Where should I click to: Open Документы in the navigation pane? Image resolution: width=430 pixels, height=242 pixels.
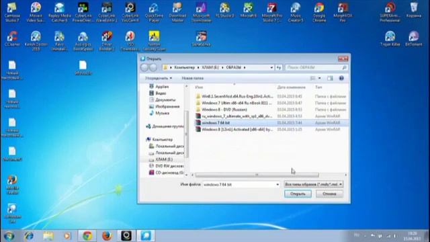pyautogui.click(x=163, y=100)
